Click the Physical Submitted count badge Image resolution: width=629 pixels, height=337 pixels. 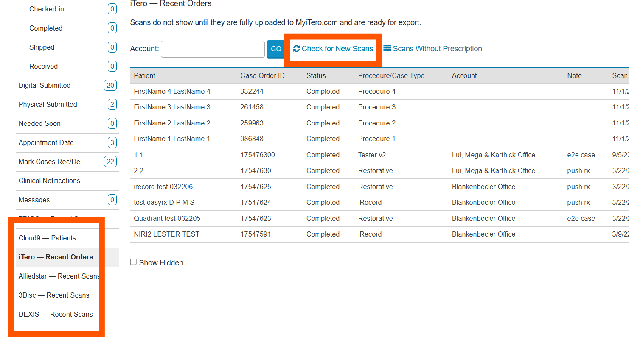pyautogui.click(x=112, y=104)
